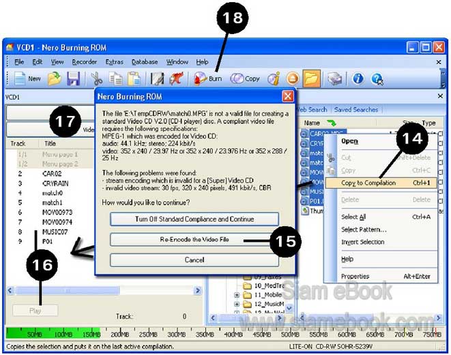Expand the 12_MusicM folder tree node
Viewport: 451px width, 355px height.
237,304
